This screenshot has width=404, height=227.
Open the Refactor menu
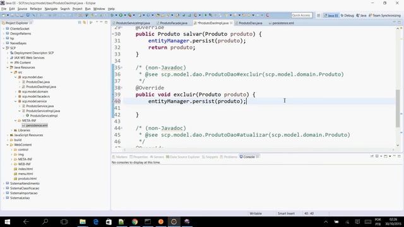pyautogui.click(x=36, y=9)
